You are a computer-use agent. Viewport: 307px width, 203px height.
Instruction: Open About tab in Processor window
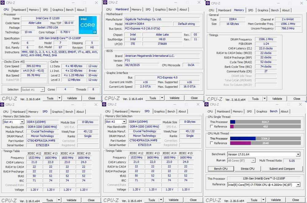point(80,10)
